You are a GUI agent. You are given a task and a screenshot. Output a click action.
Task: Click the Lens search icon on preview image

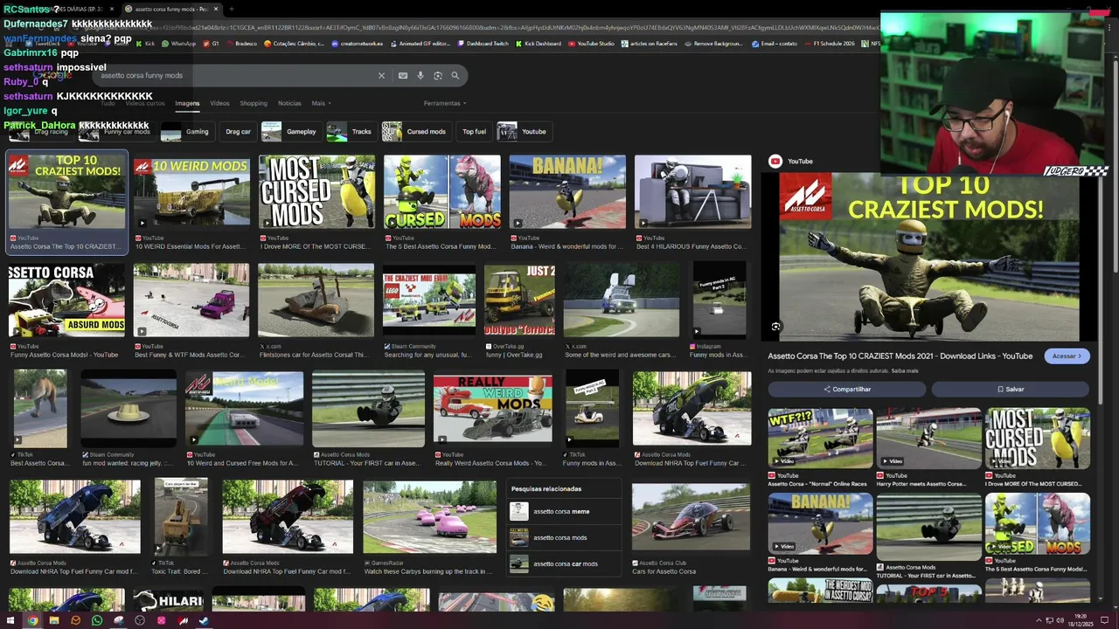pyautogui.click(x=775, y=327)
